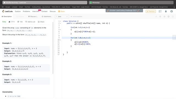Toggle editor fullscreen icon
The width and height of the screenshot is (176, 99).
coord(173,16)
